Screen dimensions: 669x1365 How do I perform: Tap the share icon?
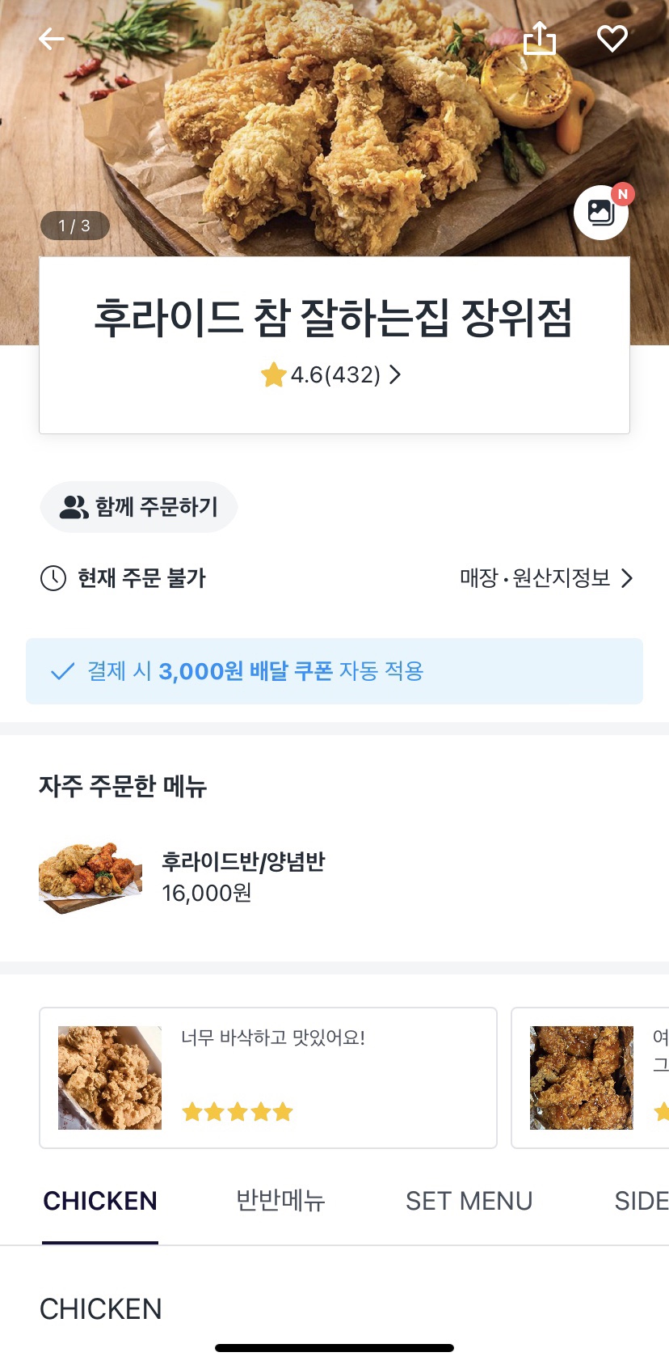tap(540, 38)
